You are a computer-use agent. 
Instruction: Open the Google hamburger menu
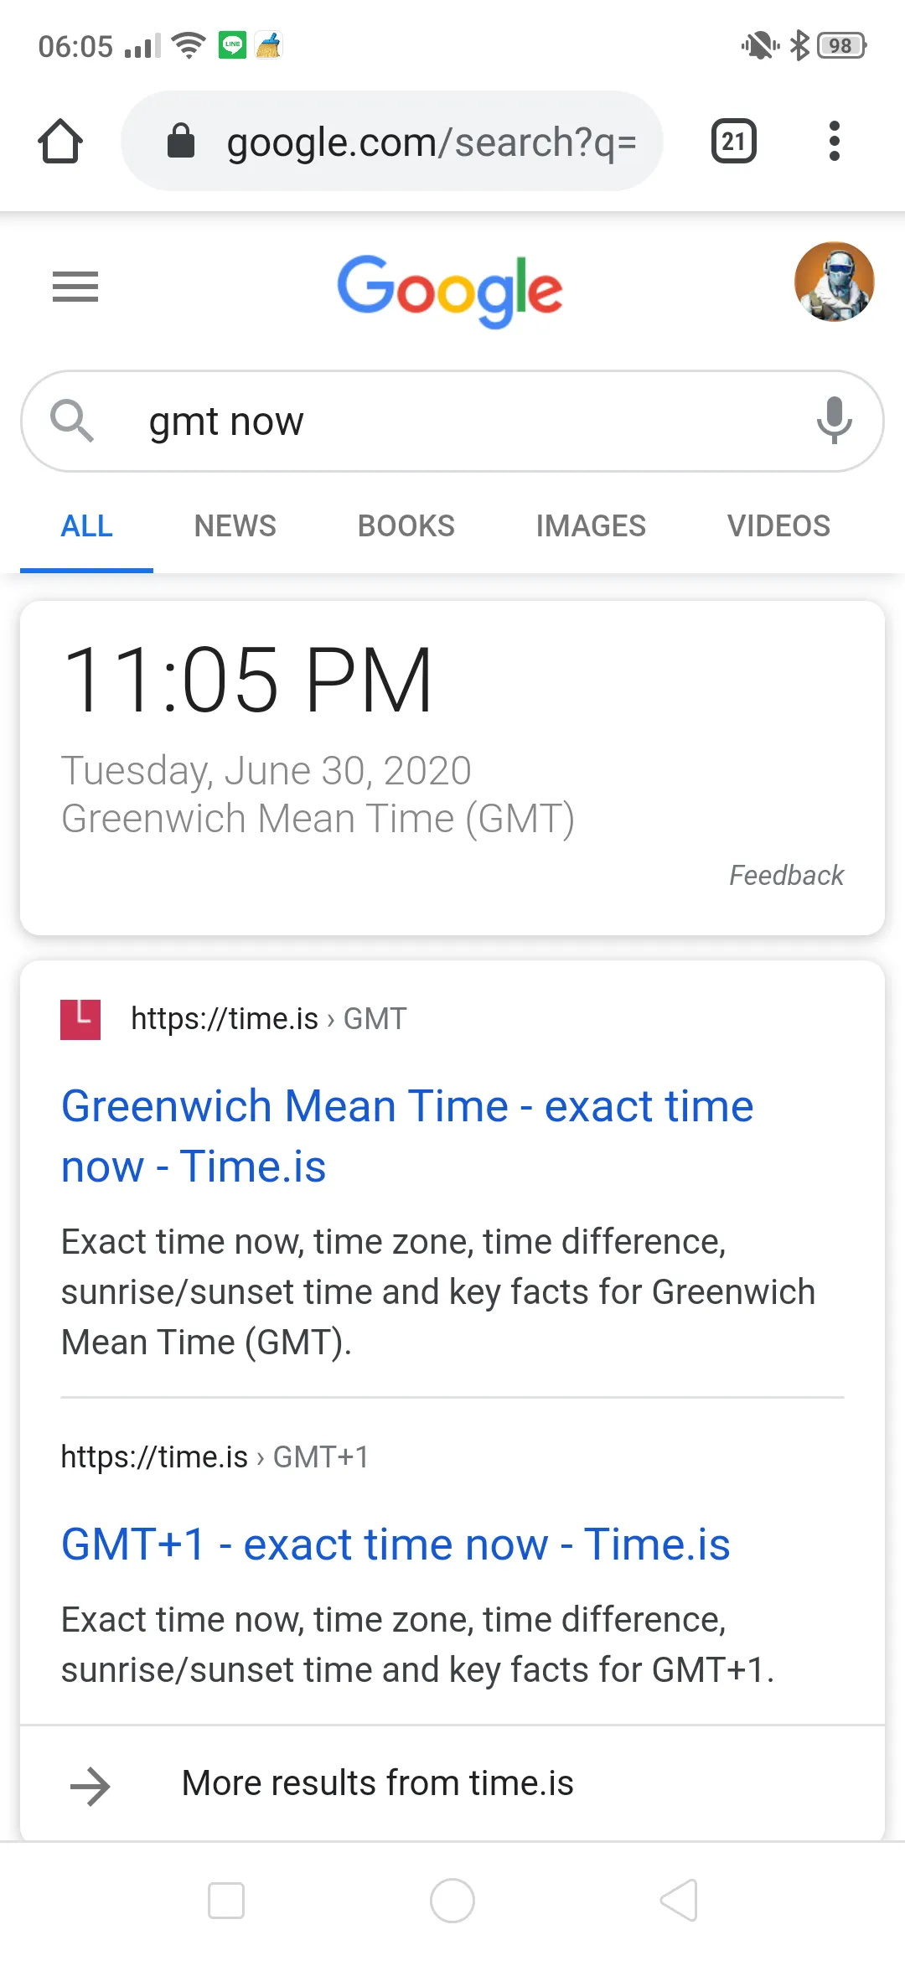pos(75,287)
